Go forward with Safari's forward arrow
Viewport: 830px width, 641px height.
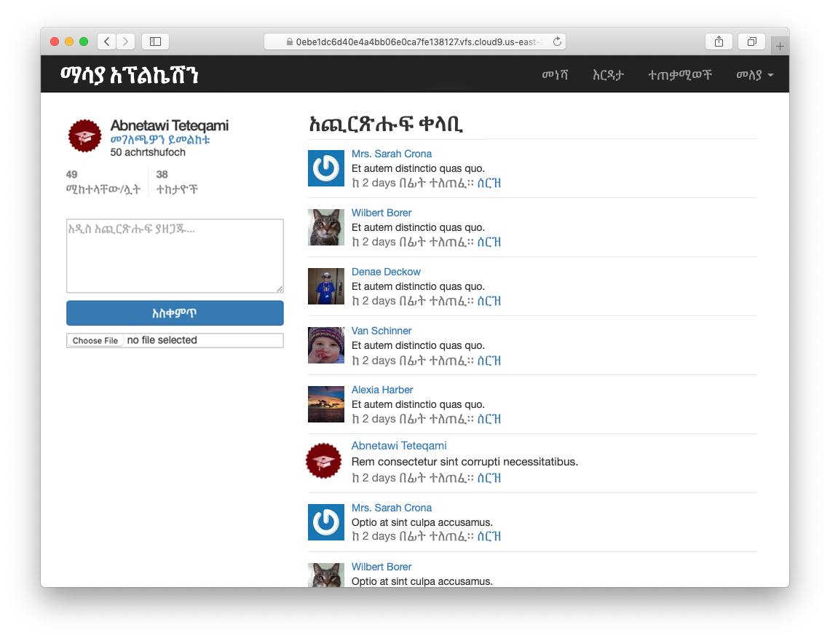point(125,42)
